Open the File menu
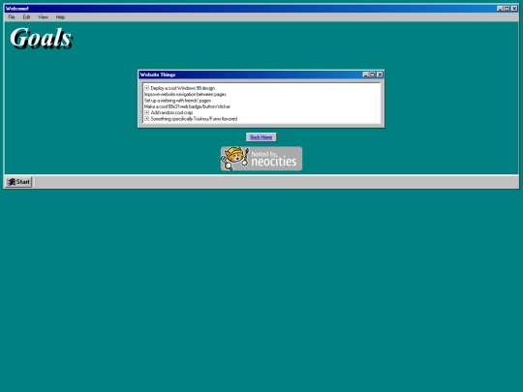Image resolution: width=523 pixels, height=392 pixels. pyautogui.click(x=12, y=17)
